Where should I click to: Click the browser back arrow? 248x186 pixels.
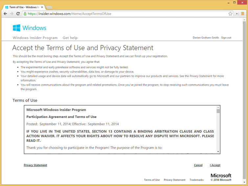pyautogui.click(x=5, y=14)
